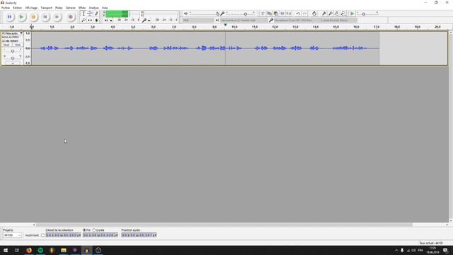Click the selection end time field
Screen dimensions: 453x255
tap(101, 235)
